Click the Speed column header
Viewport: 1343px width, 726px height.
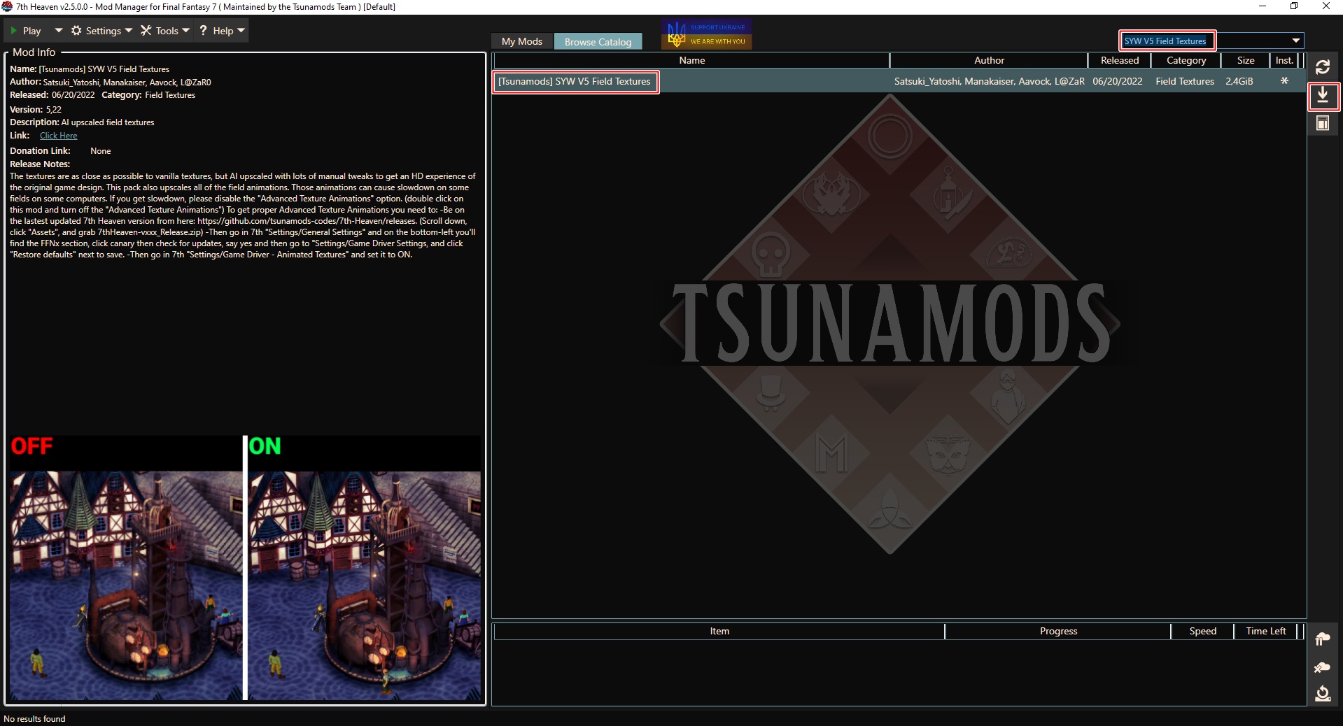[x=1203, y=632]
